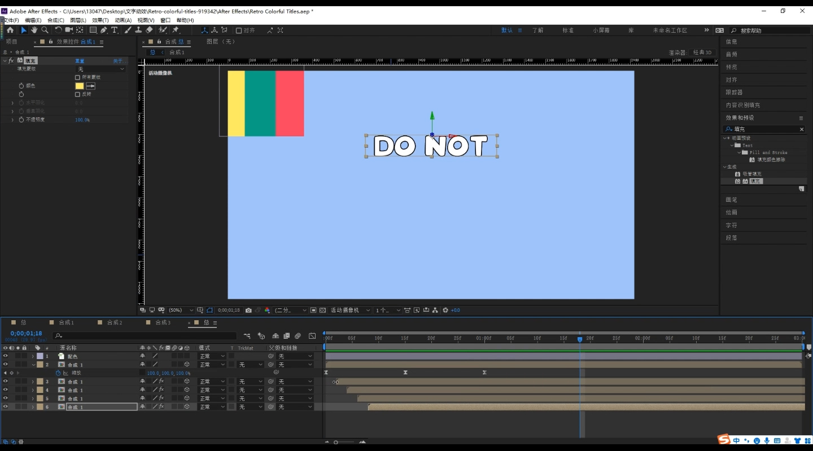Hide layer 1 配色 with eye icon
Viewport: 813px width, 451px height.
click(5, 356)
